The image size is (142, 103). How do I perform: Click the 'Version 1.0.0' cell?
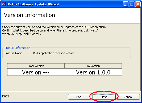tap(93, 72)
